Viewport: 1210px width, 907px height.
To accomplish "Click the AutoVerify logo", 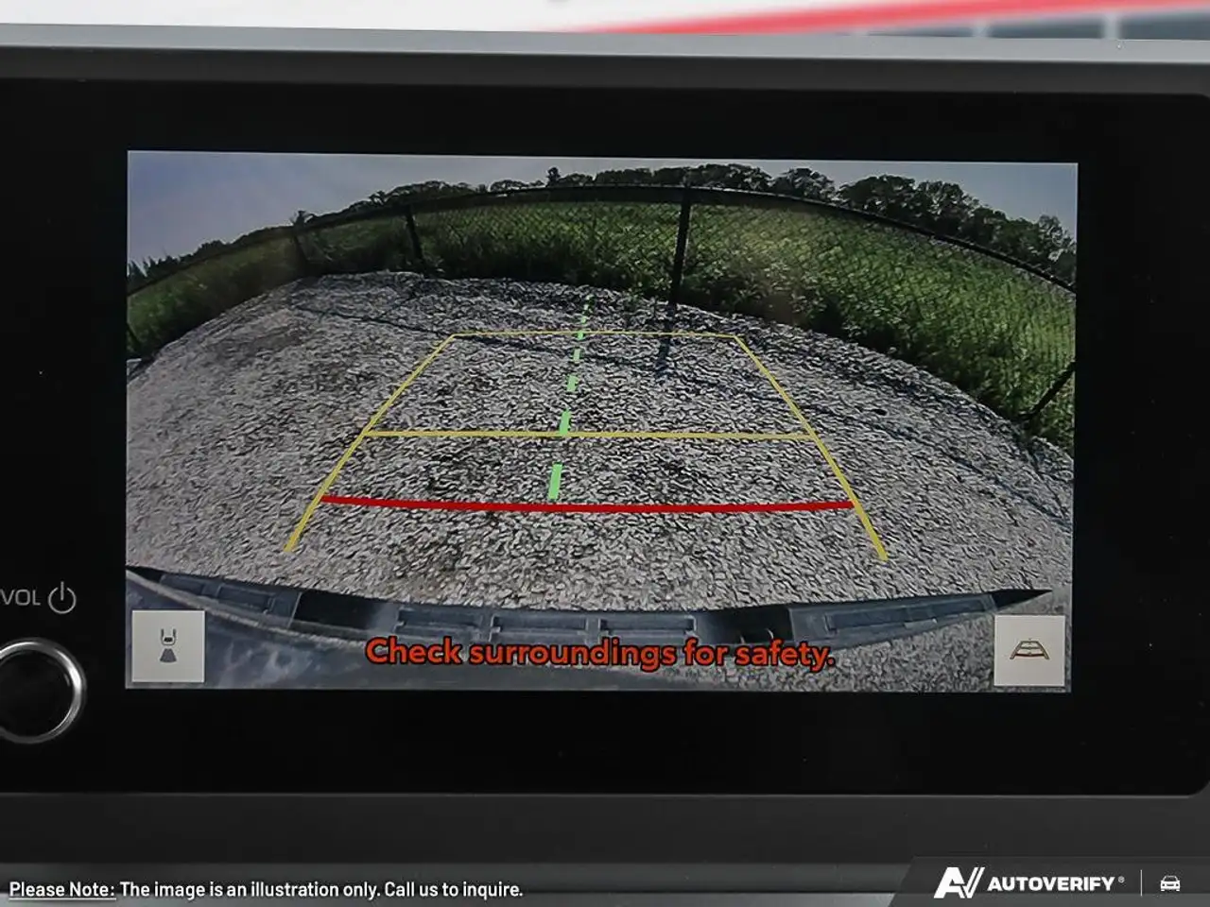I will coord(1028,882).
